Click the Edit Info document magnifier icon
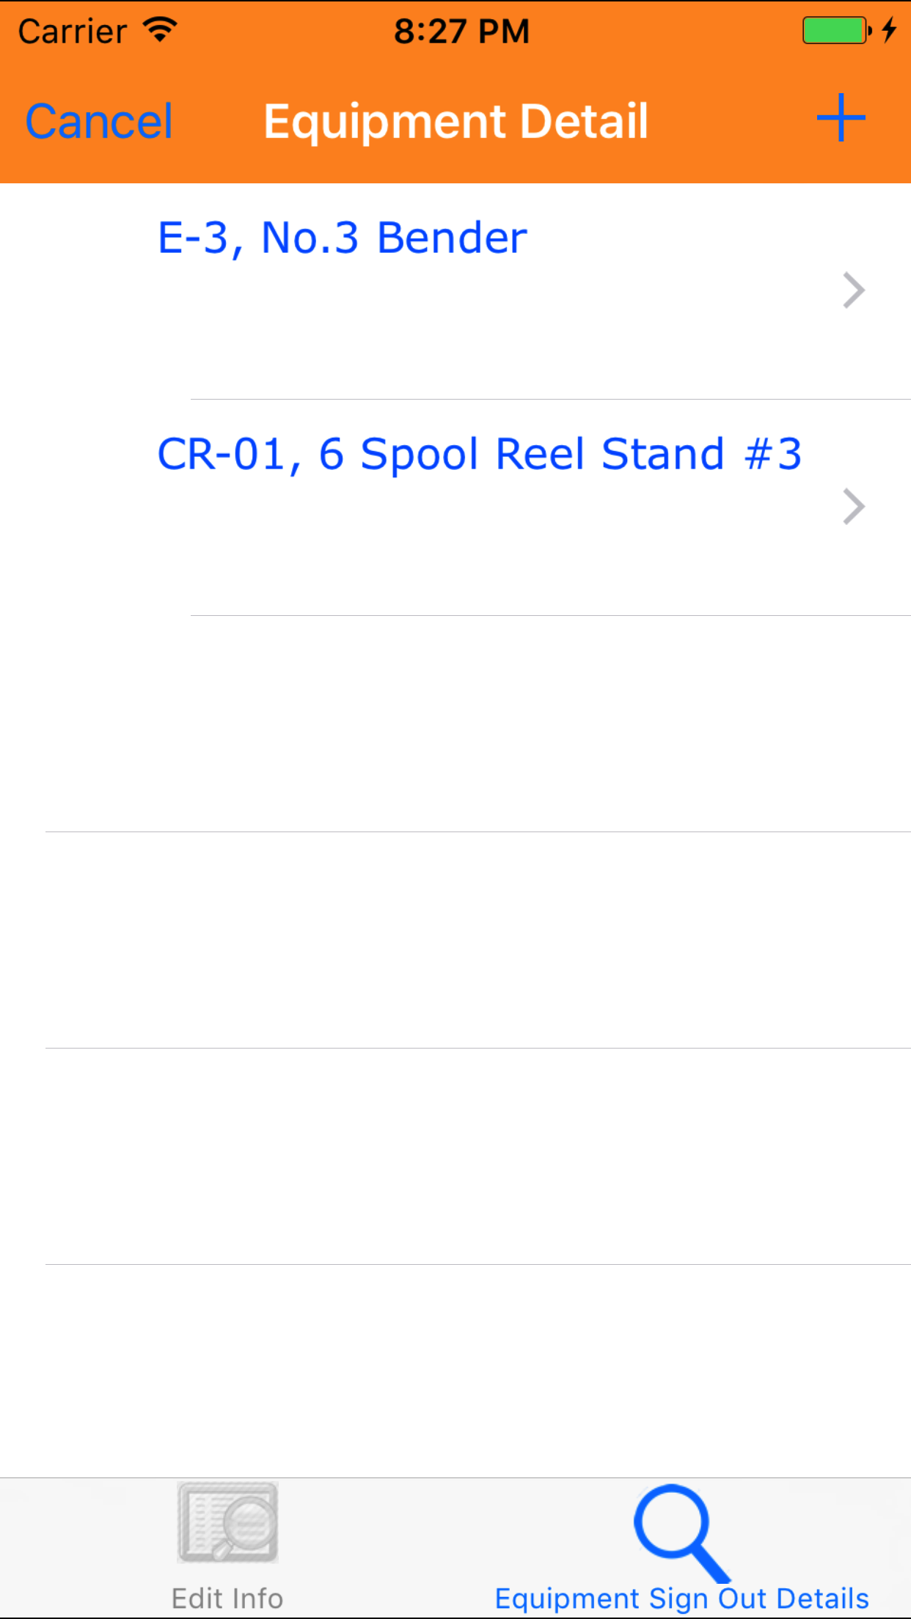Screen dimensions: 911x1619 227,1521
